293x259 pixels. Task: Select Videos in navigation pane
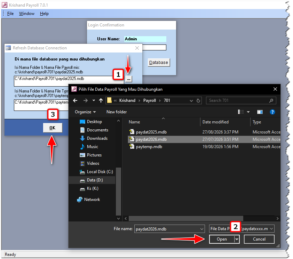coord(93,164)
